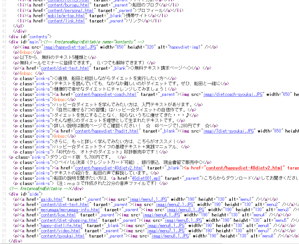Open the content/diet-shopping.html link

[69, 220]
